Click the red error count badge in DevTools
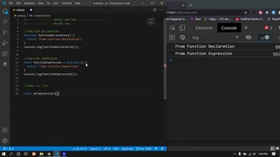280x157 pixels. (269, 28)
